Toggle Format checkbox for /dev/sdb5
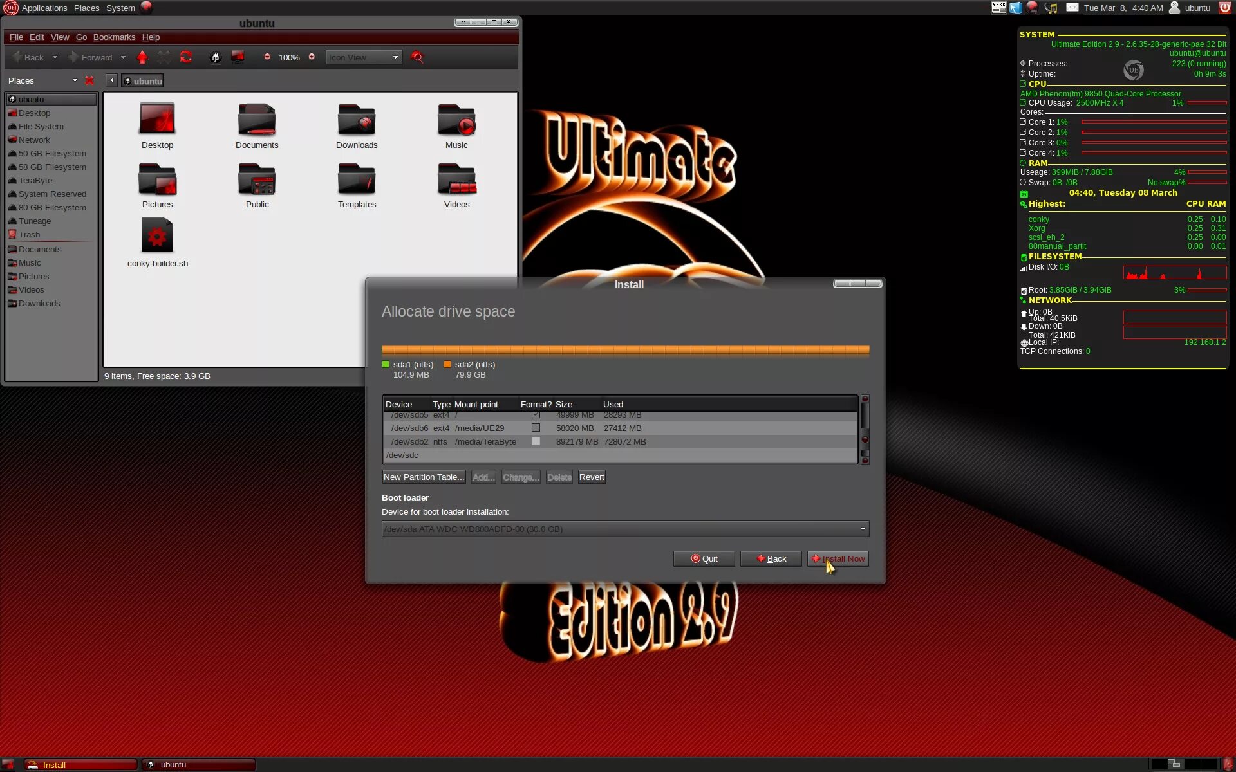The width and height of the screenshot is (1236, 772). tap(536, 415)
